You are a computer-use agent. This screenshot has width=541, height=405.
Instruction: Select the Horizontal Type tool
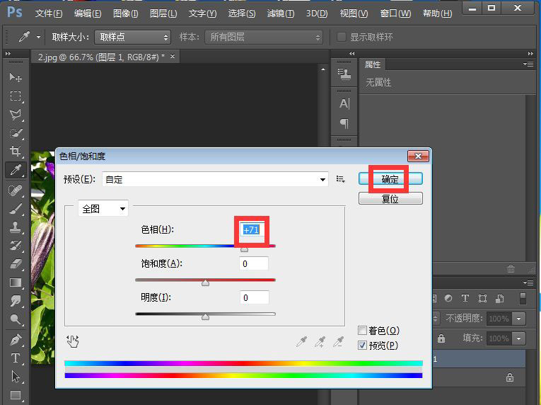(16, 358)
